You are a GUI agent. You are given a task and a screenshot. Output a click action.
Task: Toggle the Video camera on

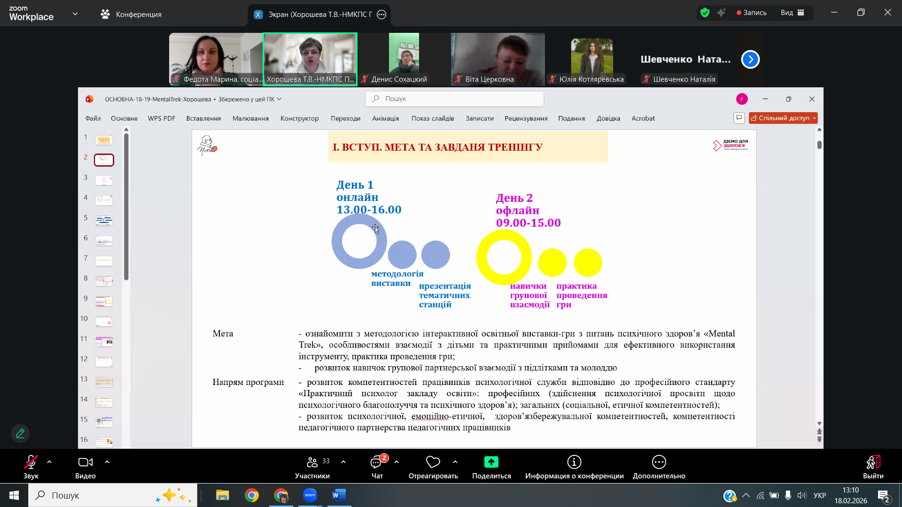click(x=85, y=463)
